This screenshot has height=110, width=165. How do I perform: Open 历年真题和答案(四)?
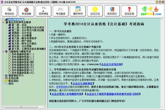(x=23, y=62)
